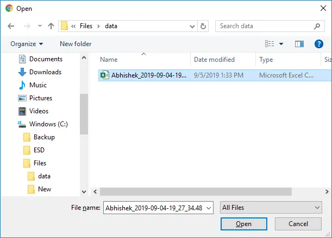Screen dimensions: 332x238
Task: Sort files by Date modified column
Action: 214,60
